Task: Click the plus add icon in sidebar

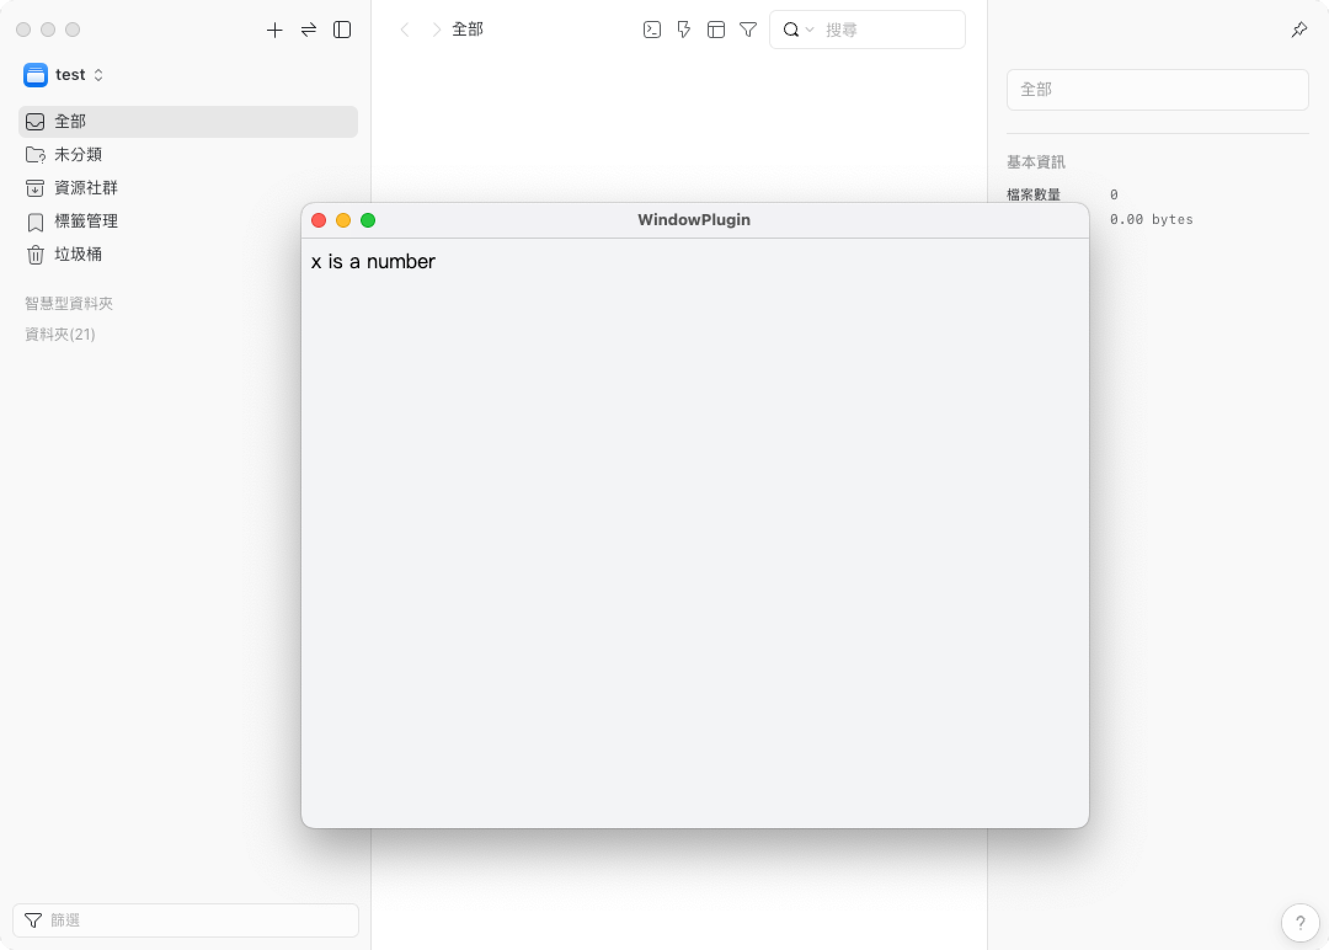Action: (274, 30)
